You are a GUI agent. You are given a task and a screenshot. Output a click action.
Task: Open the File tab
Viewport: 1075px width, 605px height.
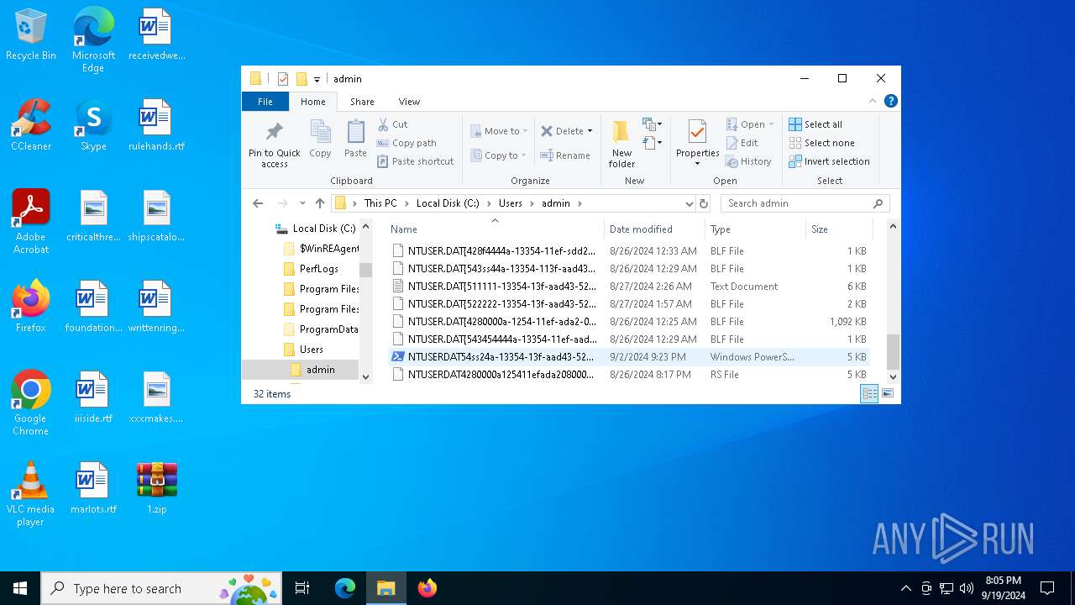click(x=265, y=102)
